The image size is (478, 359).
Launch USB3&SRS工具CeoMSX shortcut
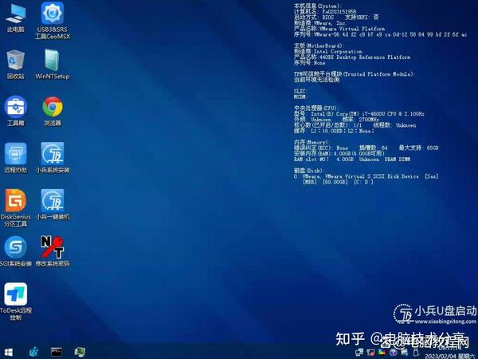coord(53,21)
